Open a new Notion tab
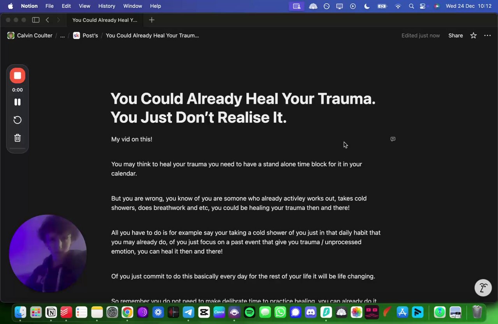 (x=152, y=20)
